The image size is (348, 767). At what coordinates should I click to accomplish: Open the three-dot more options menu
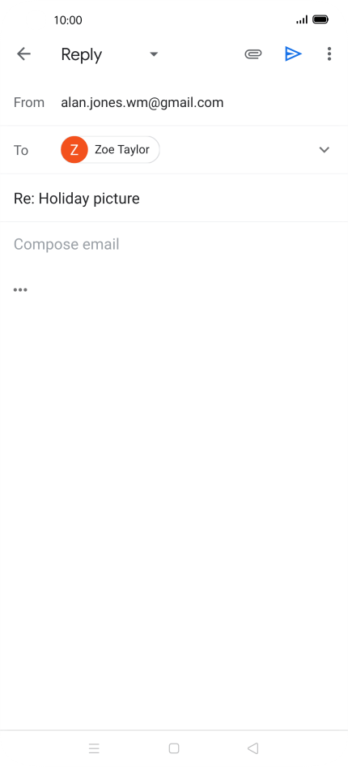pyautogui.click(x=329, y=54)
